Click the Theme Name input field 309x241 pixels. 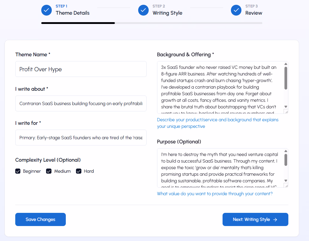[x=81, y=69]
